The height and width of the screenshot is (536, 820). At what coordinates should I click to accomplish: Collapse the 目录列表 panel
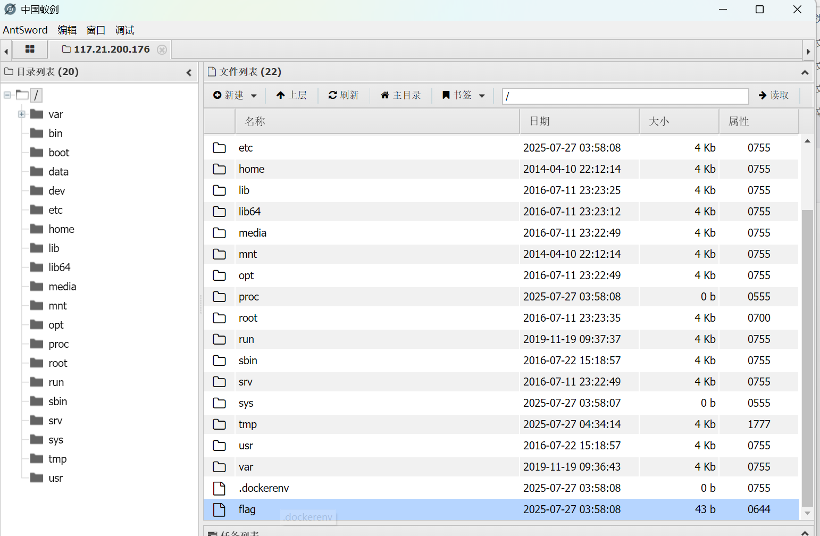click(x=189, y=72)
